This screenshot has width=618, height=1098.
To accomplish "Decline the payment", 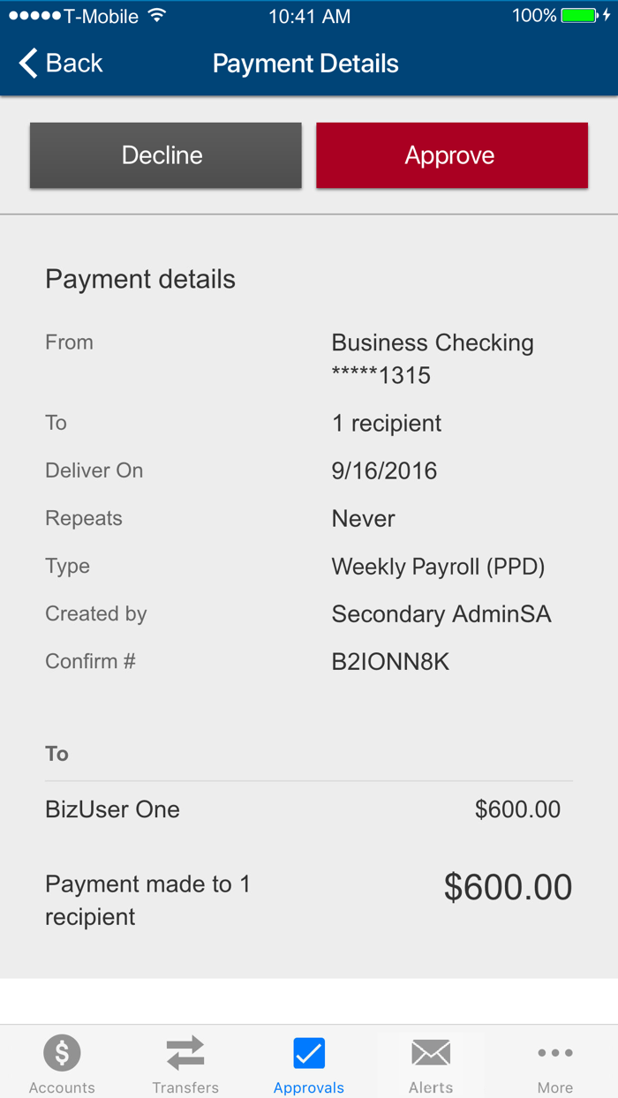I will point(164,154).
